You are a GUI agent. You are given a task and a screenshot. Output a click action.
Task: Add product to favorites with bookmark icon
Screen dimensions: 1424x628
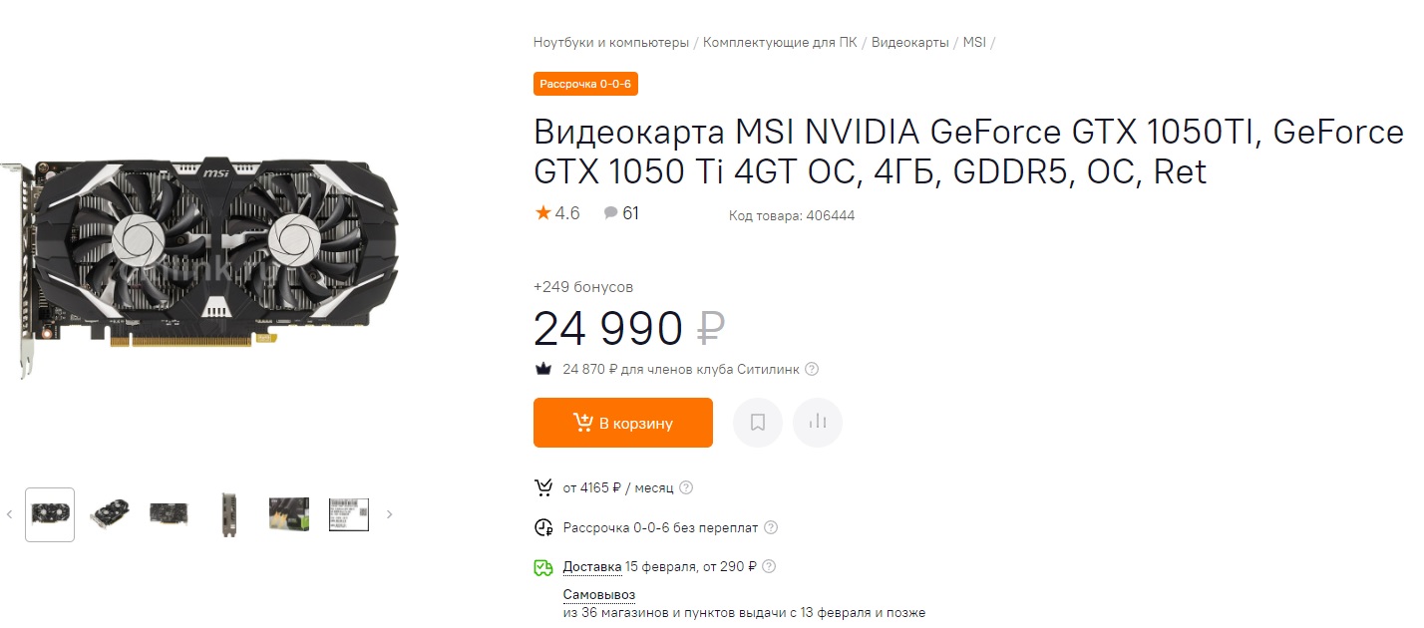point(758,423)
